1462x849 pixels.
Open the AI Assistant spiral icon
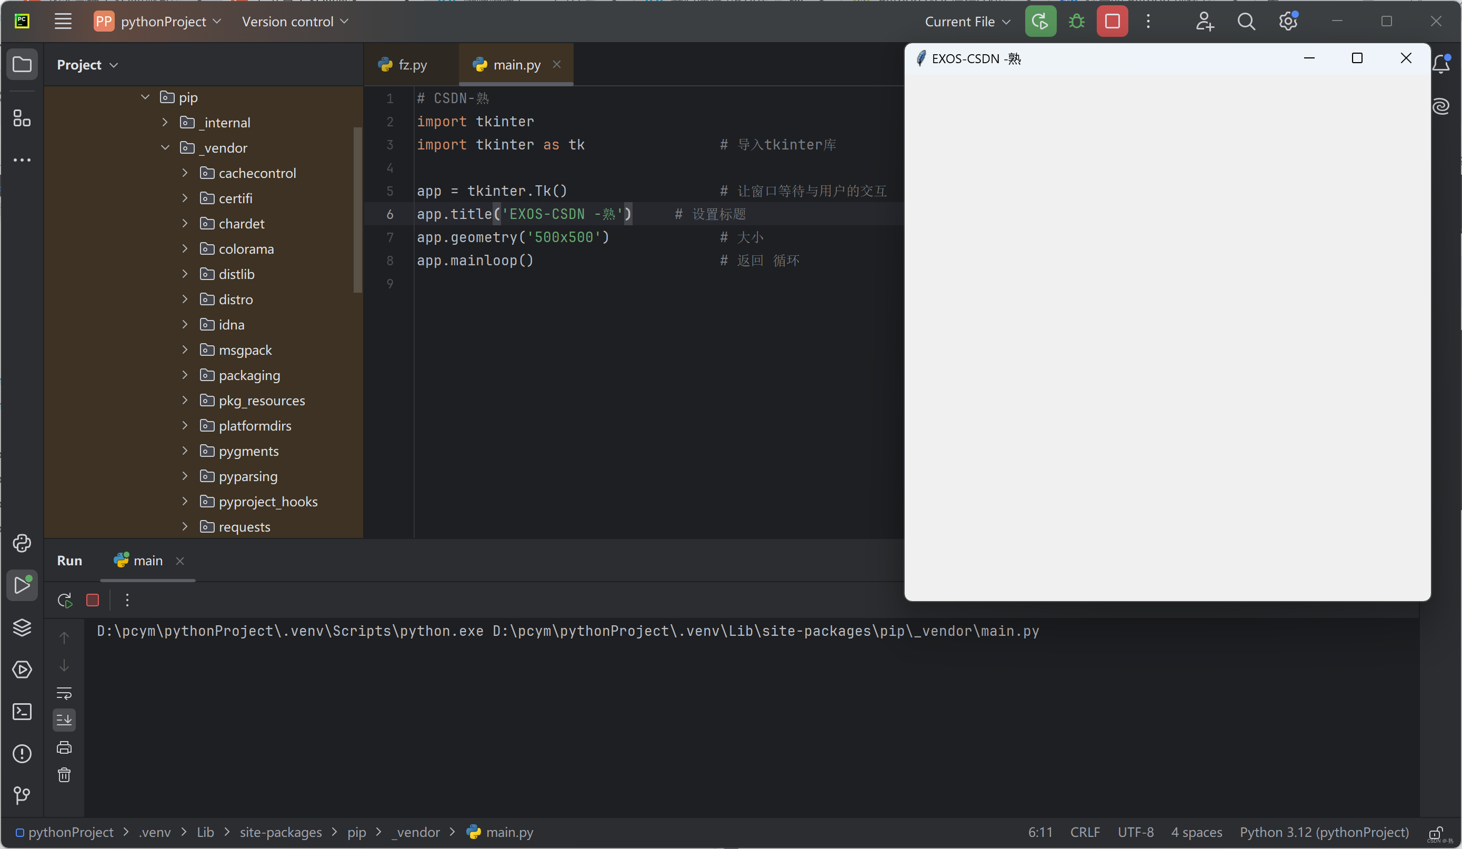[x=1441, y=106]
